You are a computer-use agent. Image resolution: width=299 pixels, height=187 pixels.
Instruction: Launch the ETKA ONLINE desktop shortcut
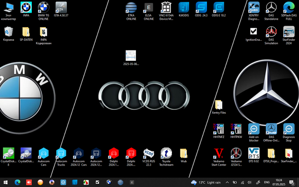coord(131,11)
